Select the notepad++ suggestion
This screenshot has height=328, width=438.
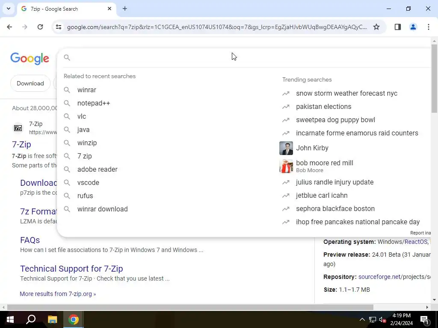tap(94, 103)
